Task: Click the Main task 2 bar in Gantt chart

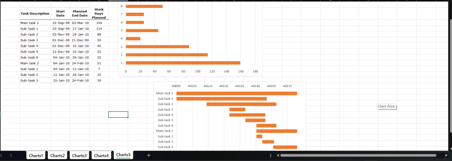Action: tap(276, 131)
